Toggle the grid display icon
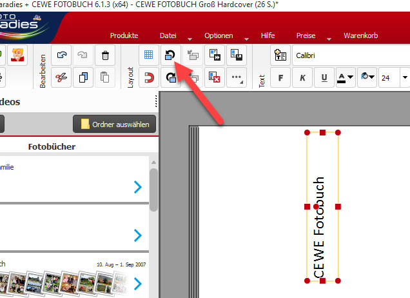This screenshot has height=298, width=410. click(148, 55)
